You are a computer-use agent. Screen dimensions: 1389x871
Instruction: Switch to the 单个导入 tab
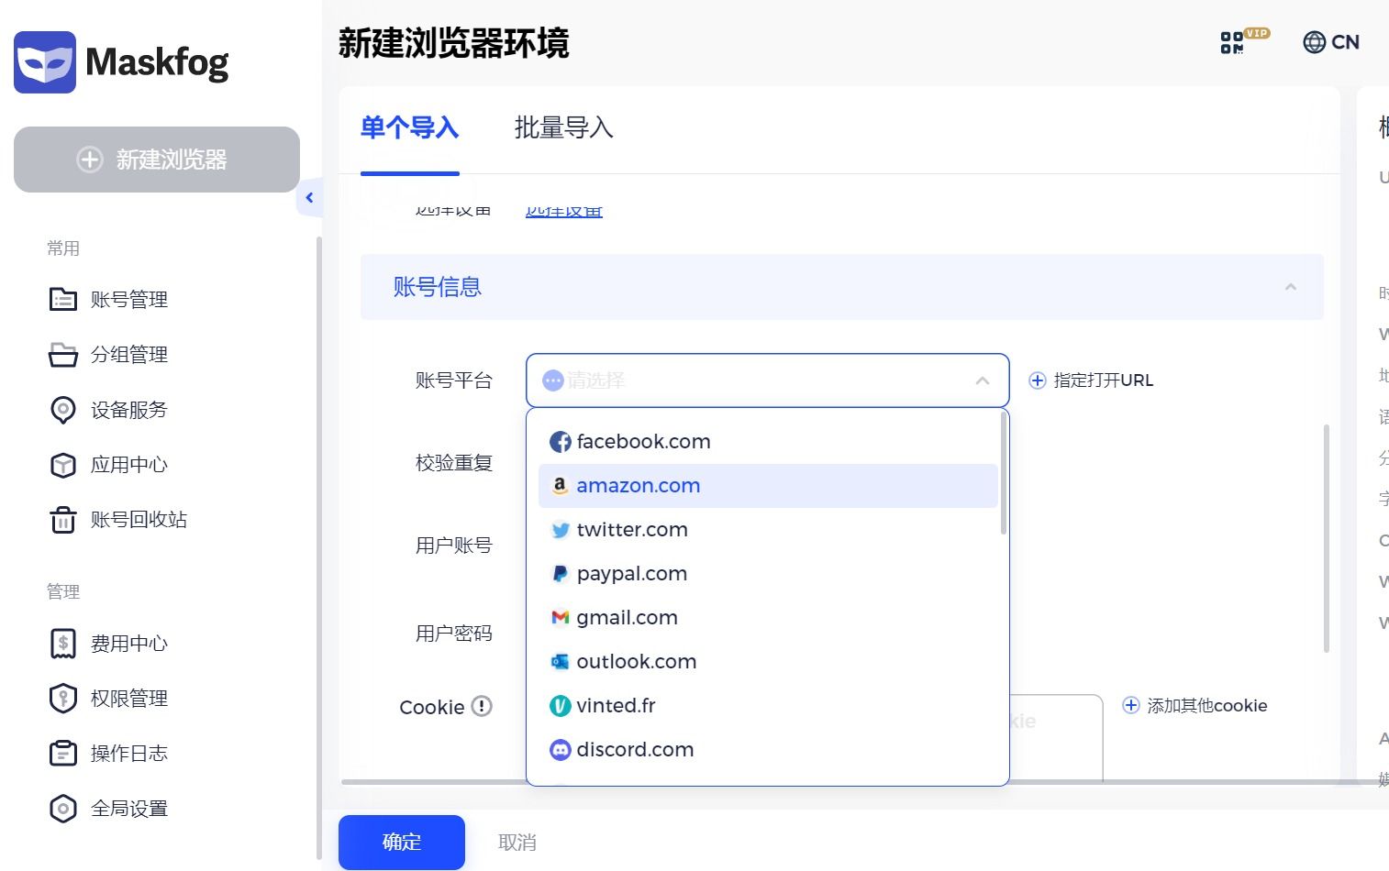(x=409, y=128)
